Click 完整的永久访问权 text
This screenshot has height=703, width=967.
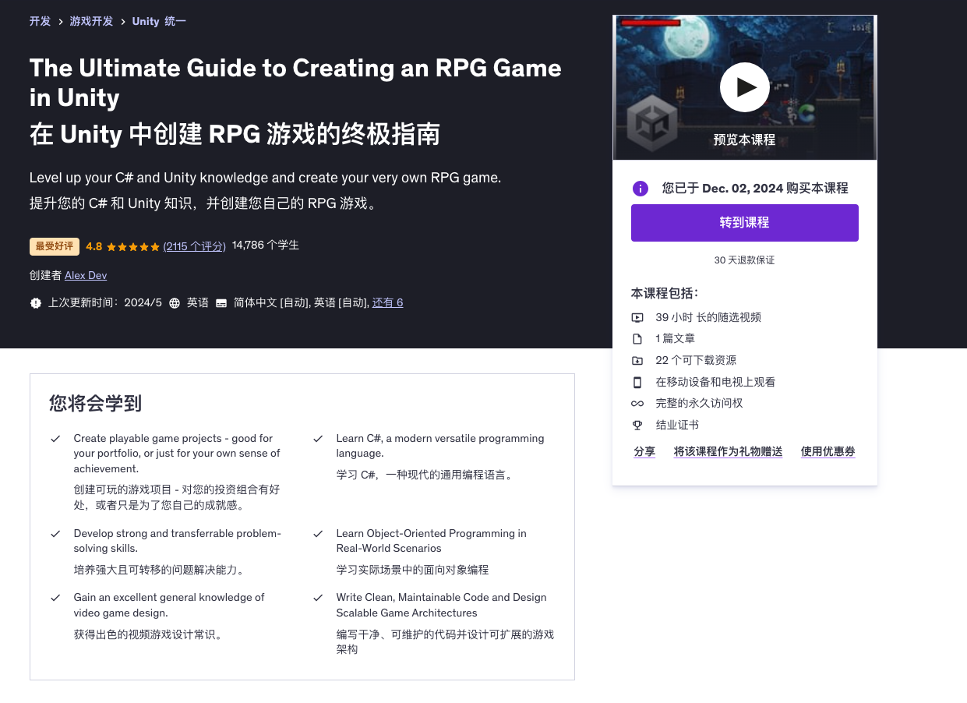(699, 403)
